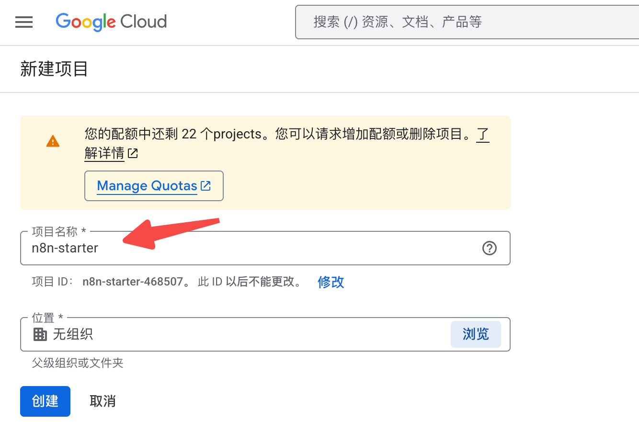Click the 项目名称 field containing n8n-starter

pyautogui.click(x=240, y=248)
